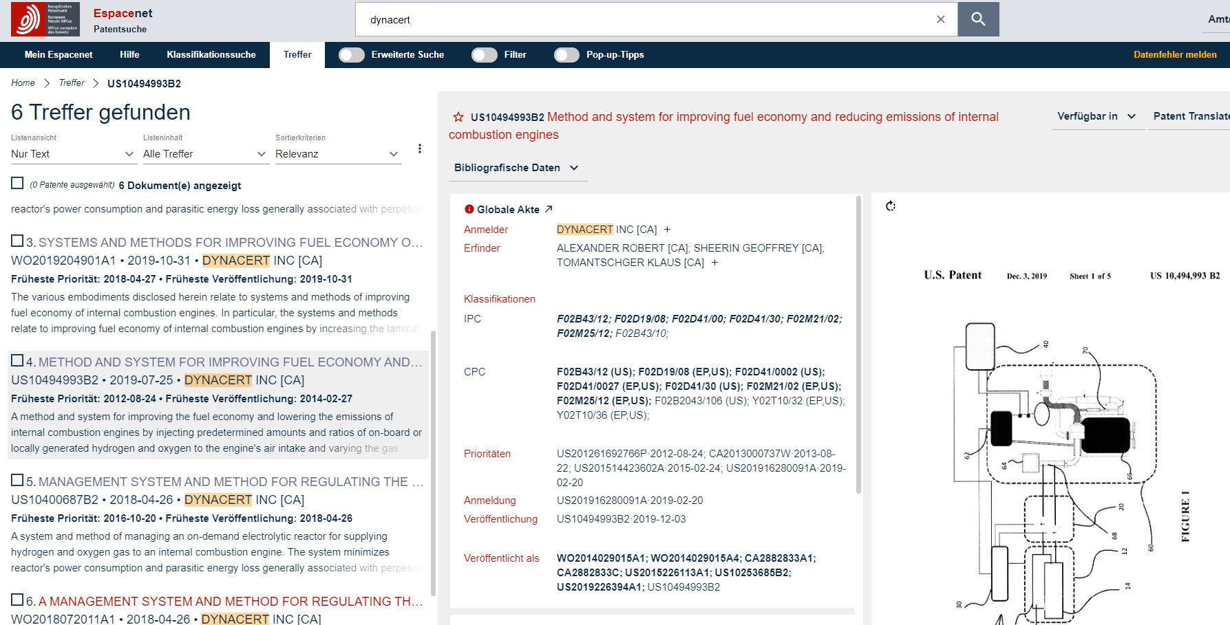Click breadcrumb chevron after Treffer

pos(96,83)
